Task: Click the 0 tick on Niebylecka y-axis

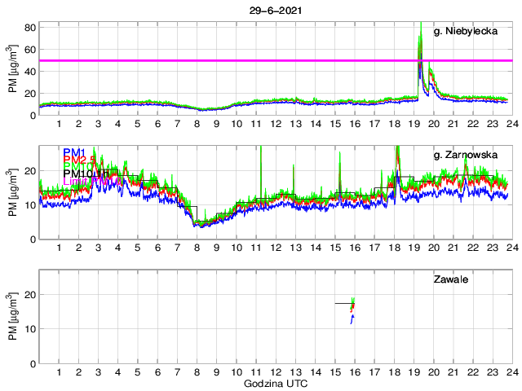Action: pyautogui.click(x=33, y=116)
